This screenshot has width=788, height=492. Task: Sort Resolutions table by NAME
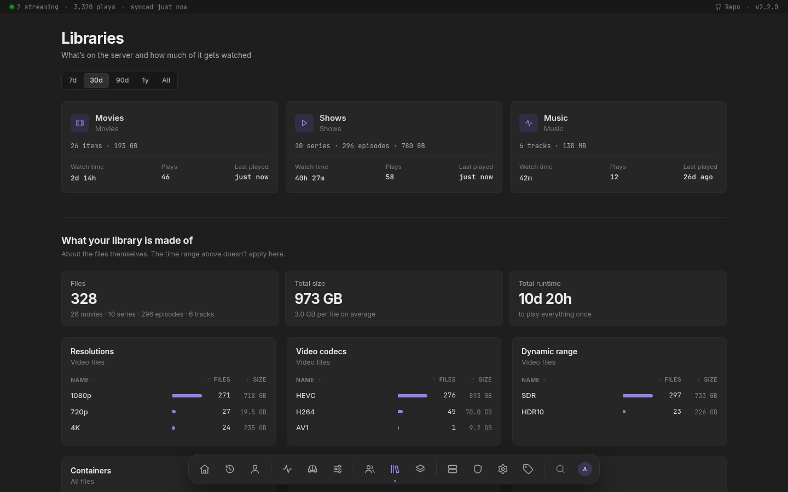click(x=83, y=380)
